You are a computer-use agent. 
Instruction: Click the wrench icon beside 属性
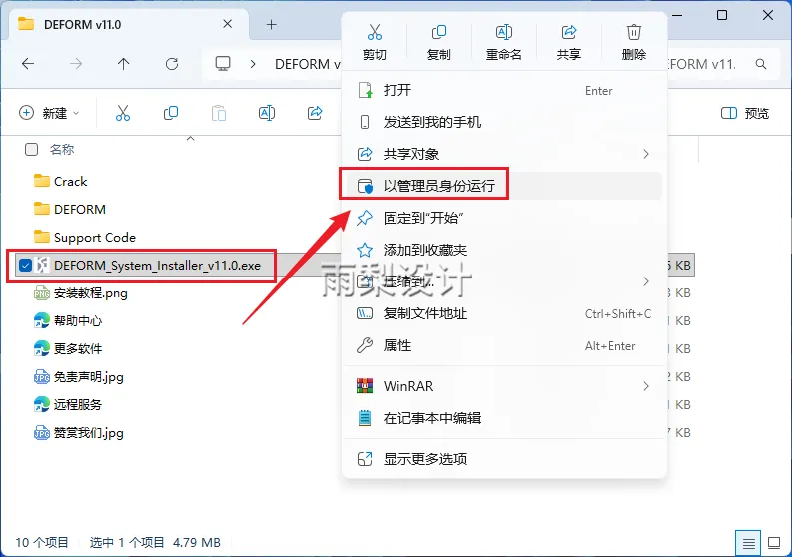pos(365,346)
